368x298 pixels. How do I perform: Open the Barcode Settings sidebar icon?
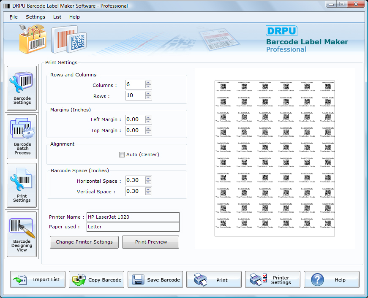[22, 88]
